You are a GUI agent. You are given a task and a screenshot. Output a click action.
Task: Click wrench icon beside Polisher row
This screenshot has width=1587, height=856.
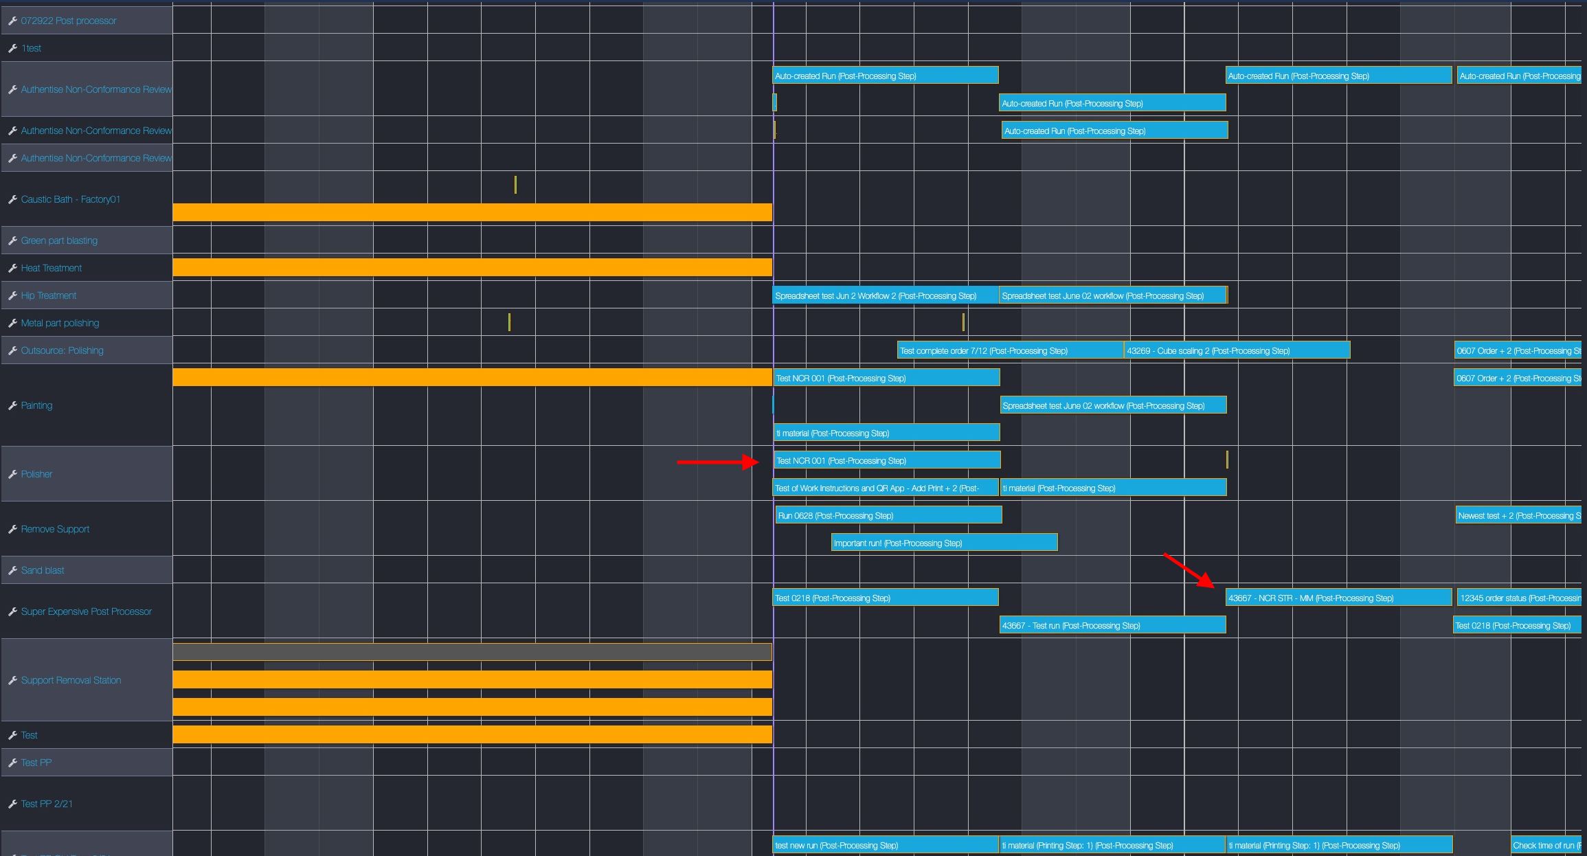point(12,474)
